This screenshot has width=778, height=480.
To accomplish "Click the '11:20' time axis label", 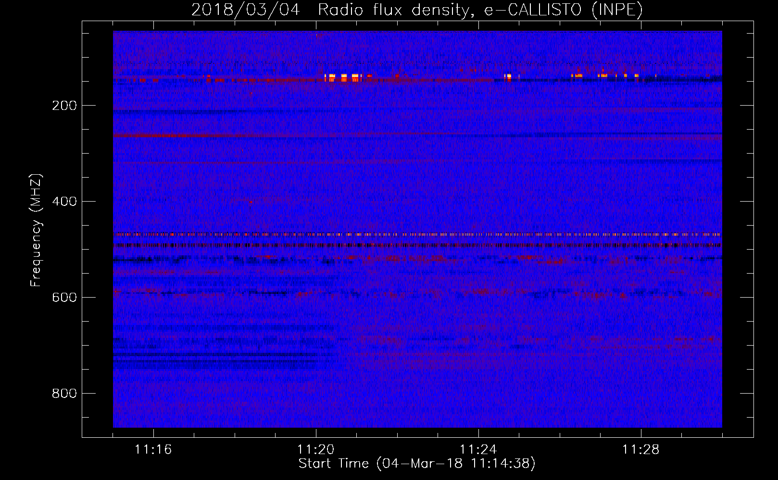I will tap(316, 450).
